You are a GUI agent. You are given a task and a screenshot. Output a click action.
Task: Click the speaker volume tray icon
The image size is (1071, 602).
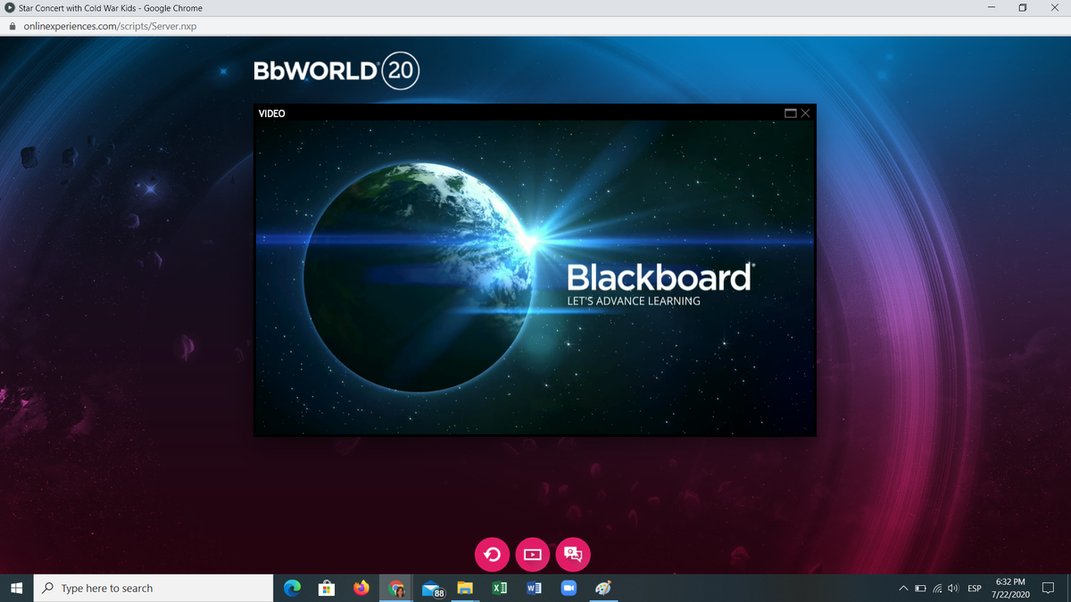[x=953, y=589]
